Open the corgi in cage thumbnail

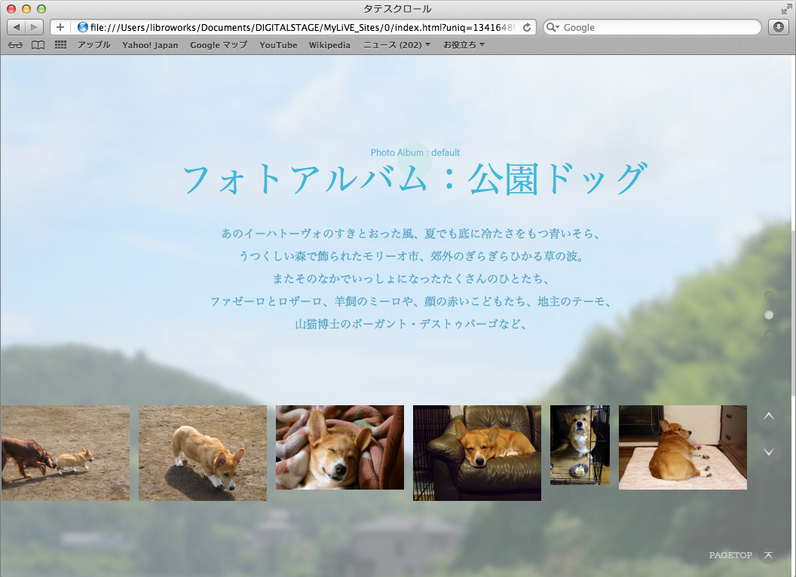tap(580, 444)
